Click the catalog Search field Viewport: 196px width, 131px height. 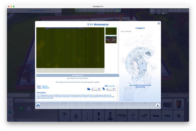[x=19, y=95]
